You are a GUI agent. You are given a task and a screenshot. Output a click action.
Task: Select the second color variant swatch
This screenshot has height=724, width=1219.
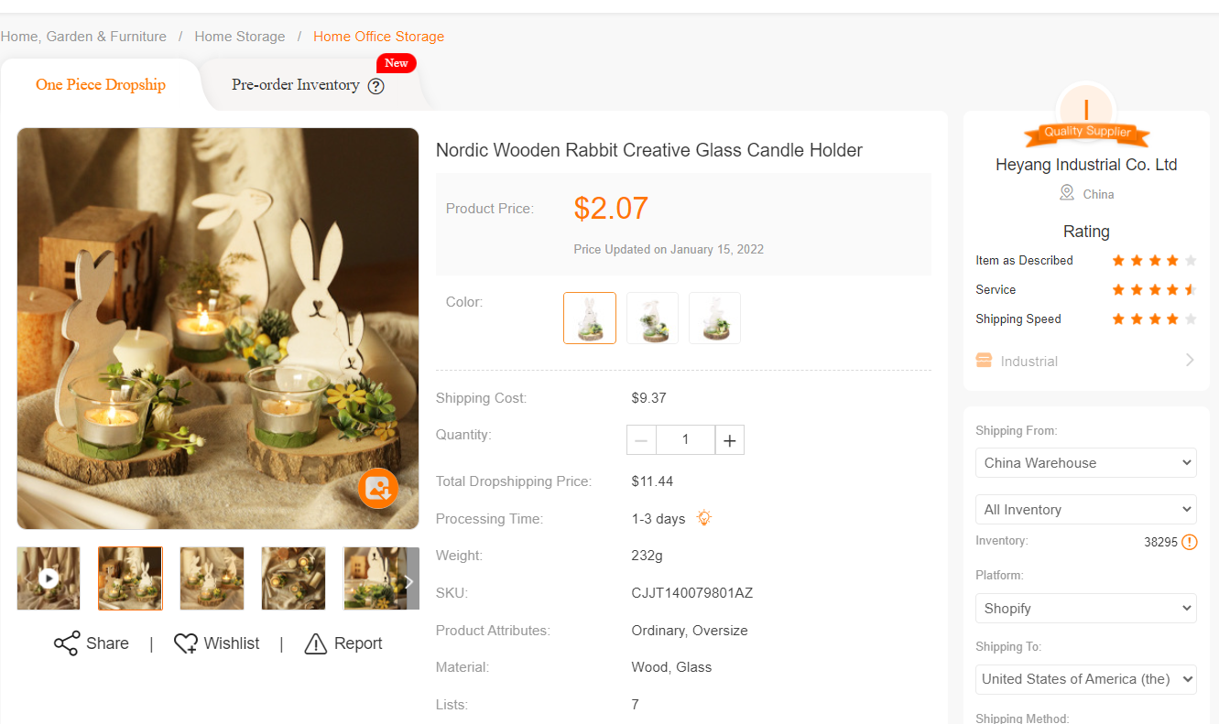pyautogui.click(x=652, y=318)
